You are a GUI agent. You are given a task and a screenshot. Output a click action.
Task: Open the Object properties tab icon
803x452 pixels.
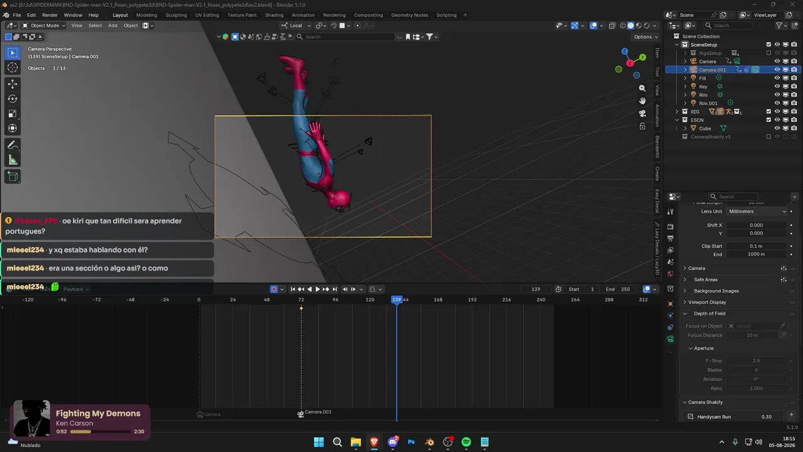pos(671,304)
